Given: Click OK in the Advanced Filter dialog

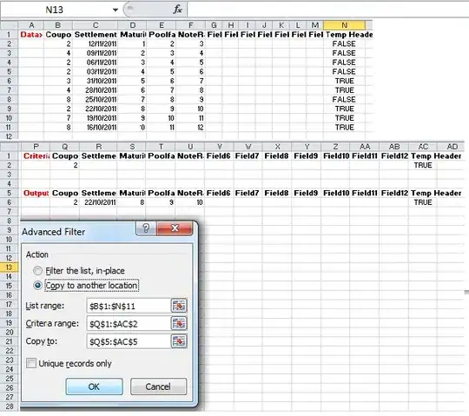Looking at the screenshot, I should pos(94,386).
